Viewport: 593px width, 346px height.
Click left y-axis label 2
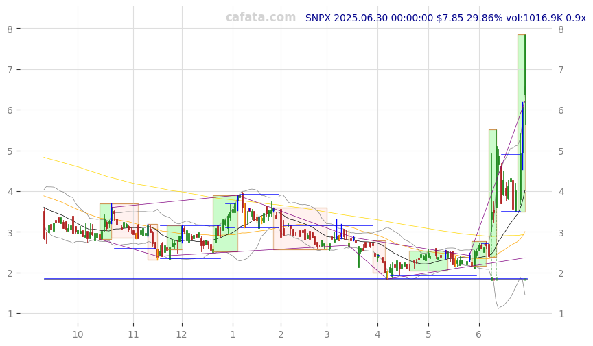point(10,273)
